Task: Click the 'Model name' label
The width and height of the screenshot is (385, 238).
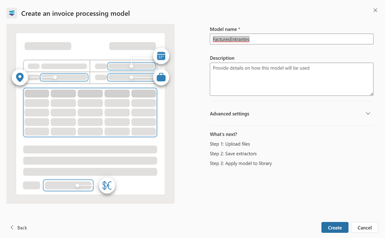Action: click(x=223, y=29)
